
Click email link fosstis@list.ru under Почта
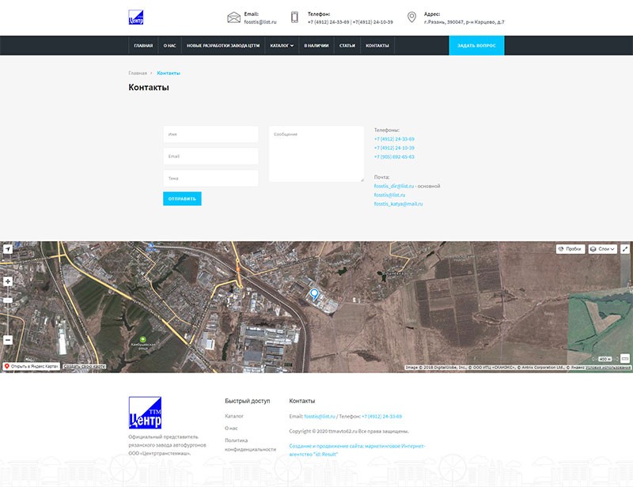pyautogui.click(x=389, y=195)
